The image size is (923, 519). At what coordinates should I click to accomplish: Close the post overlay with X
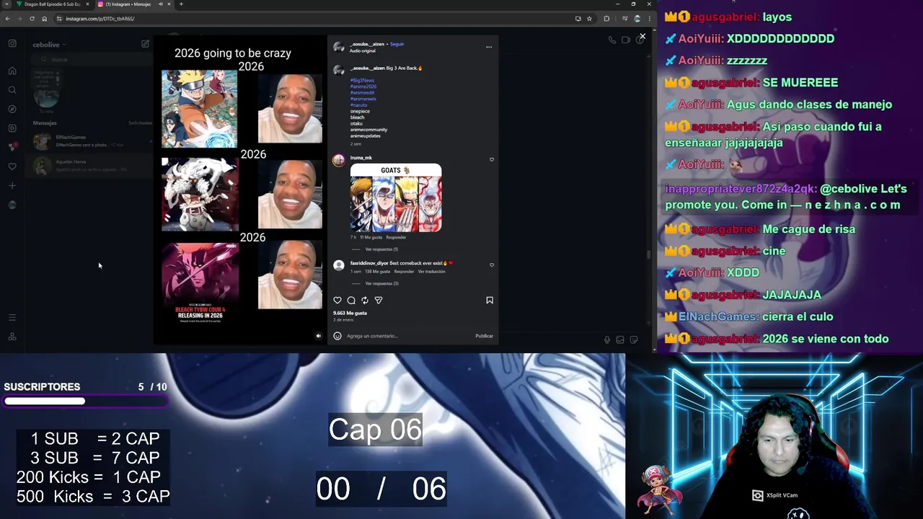[642, 36]
